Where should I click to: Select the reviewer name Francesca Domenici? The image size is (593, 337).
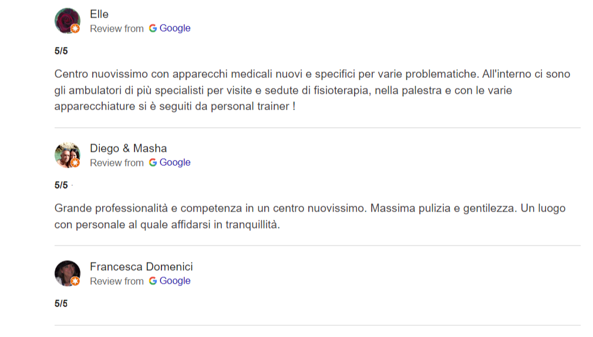pyautogui.click(x=141, y=267)
